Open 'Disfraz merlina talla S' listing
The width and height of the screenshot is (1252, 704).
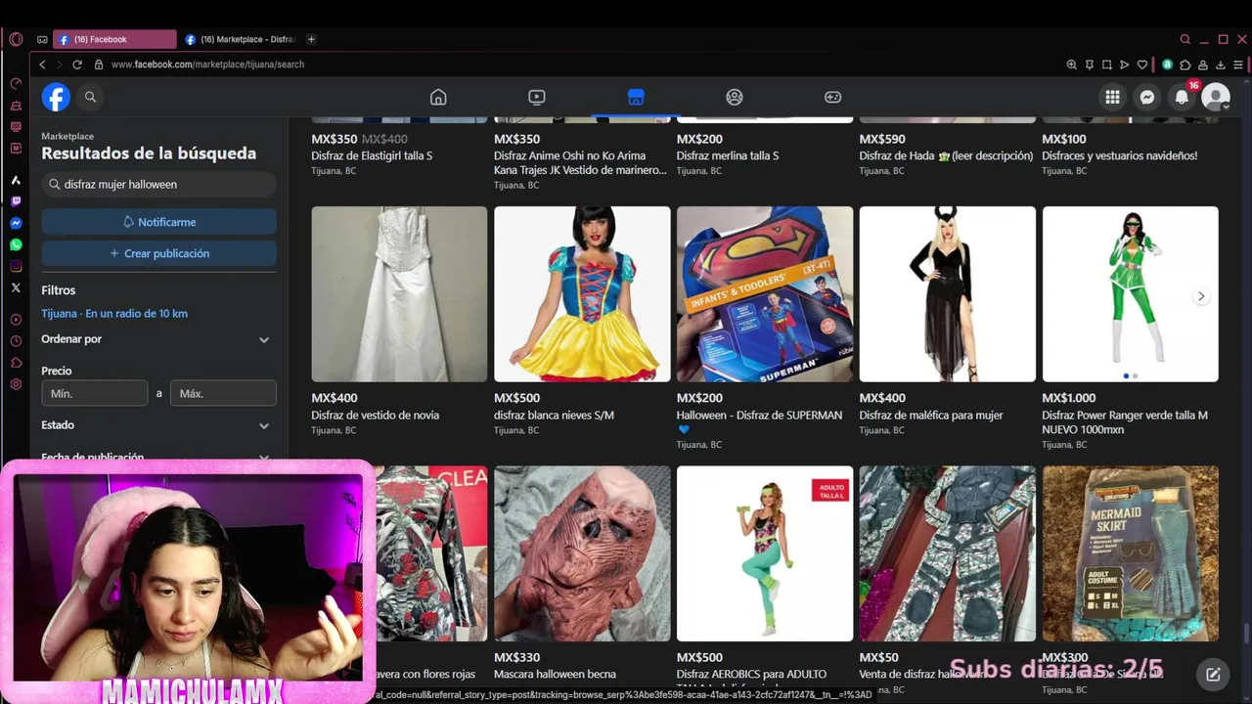728,155
